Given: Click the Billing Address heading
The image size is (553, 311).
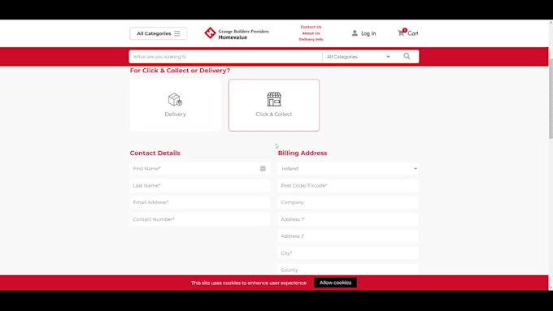Looking at the screenshot, I should [x=303, y=153].
